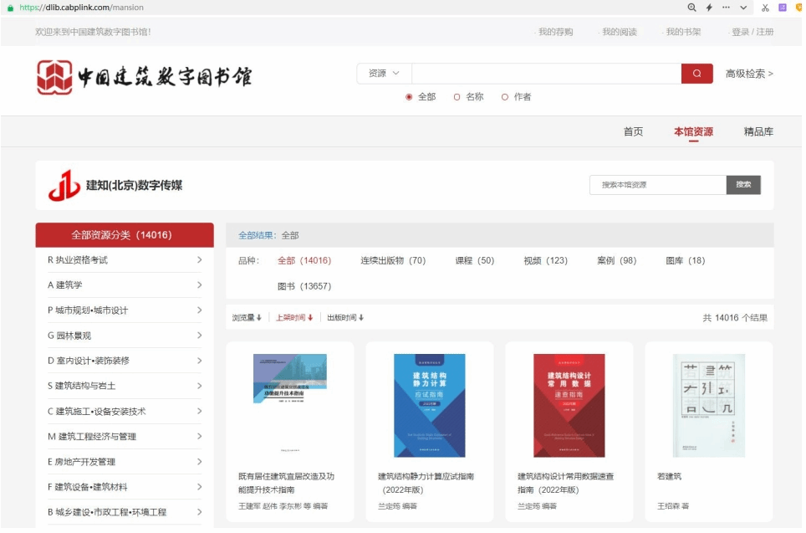Click the lightning bolt icon in address bar
806x533 pixels.
click(x=709, y=8)
